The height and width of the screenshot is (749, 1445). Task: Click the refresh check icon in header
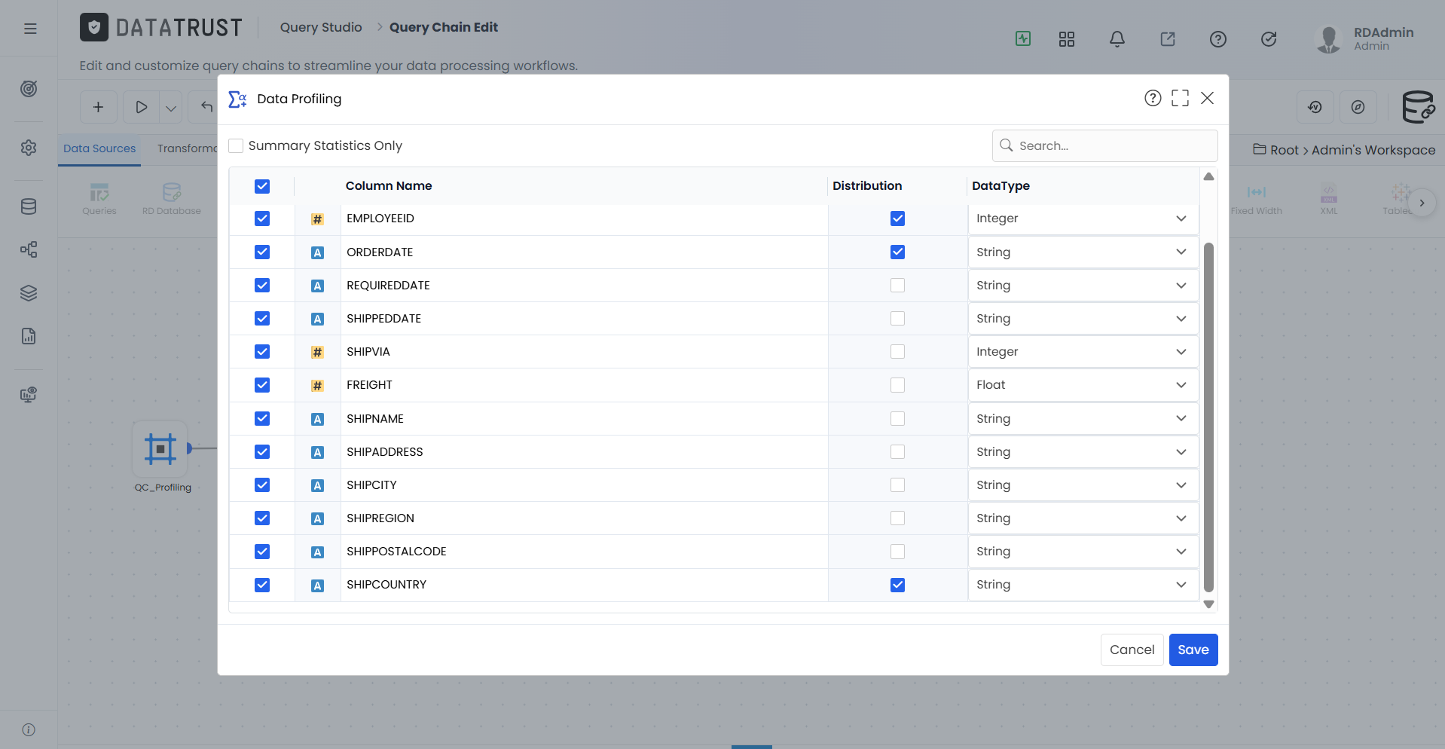click(1269, 39)
